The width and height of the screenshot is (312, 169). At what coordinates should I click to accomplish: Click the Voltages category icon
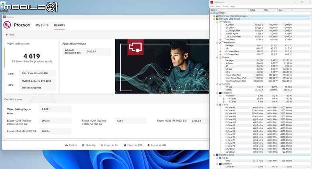220,22
